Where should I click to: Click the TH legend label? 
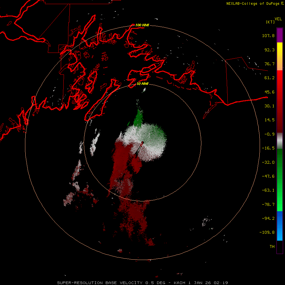(x=272, y=246)
